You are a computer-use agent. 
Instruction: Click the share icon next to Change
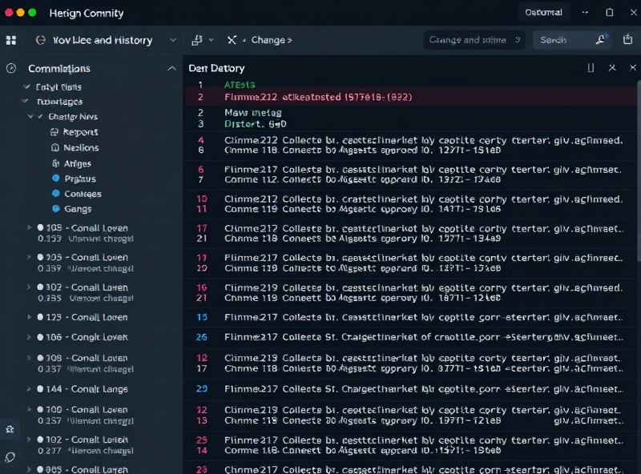click(197, 40)
